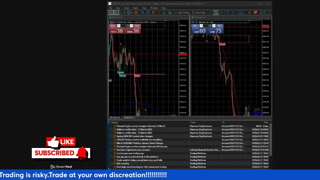
Task: Open the Tools menu
Action: point(144,8)
